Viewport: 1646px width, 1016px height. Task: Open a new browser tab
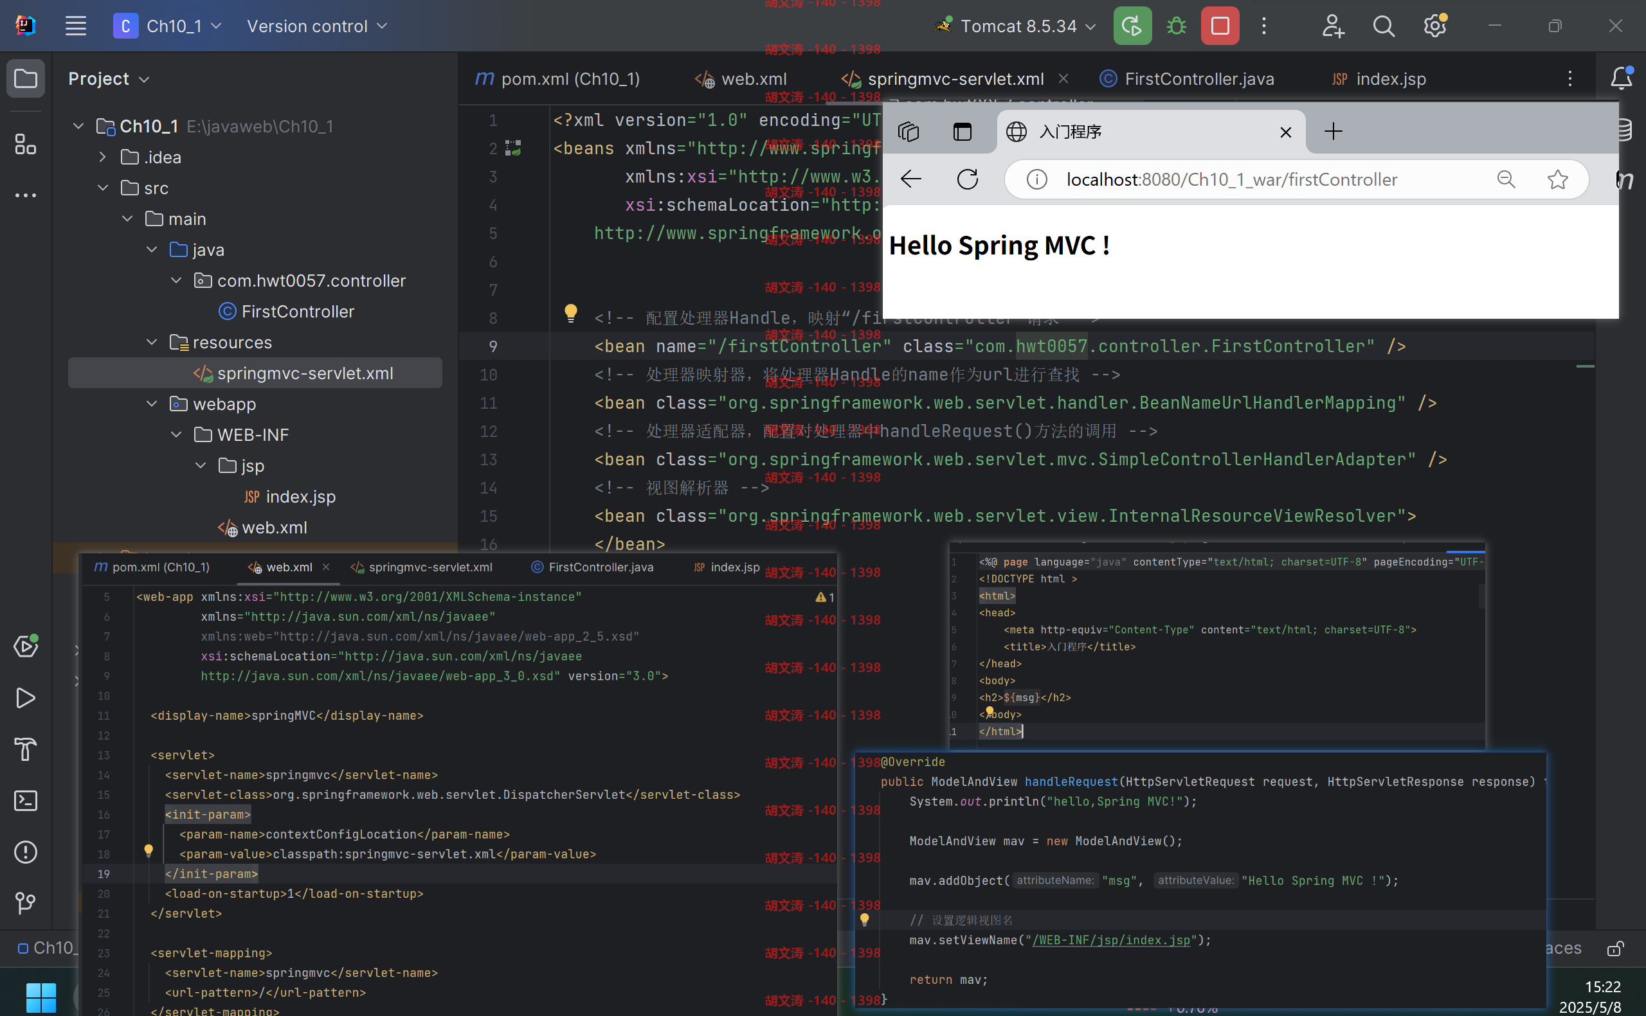1334,131
